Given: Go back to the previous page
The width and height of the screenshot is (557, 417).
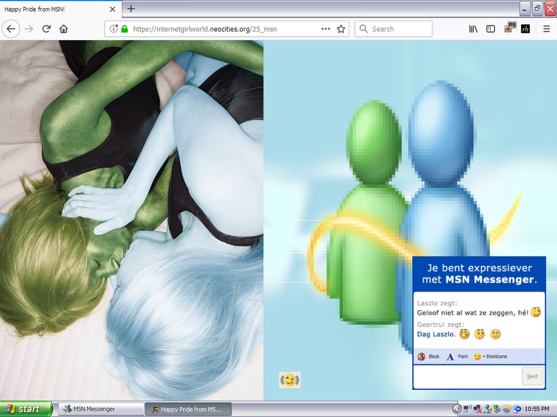Looking at the screenshot, I should point(11,29).
